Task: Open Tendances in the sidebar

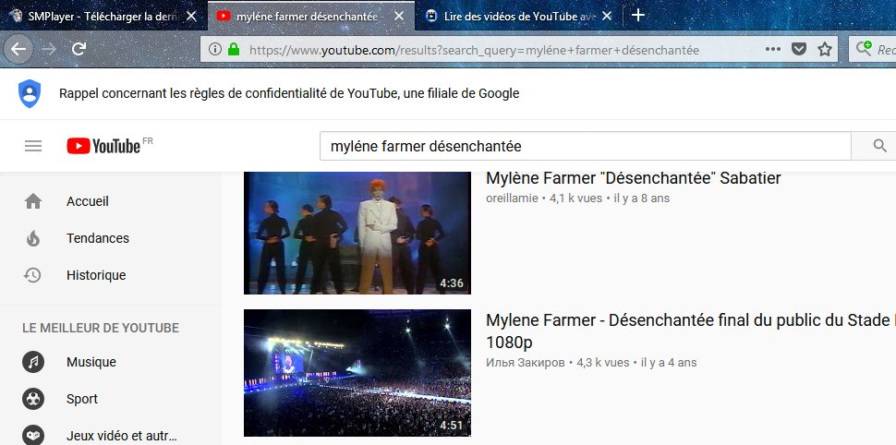Action: (111, 238)
